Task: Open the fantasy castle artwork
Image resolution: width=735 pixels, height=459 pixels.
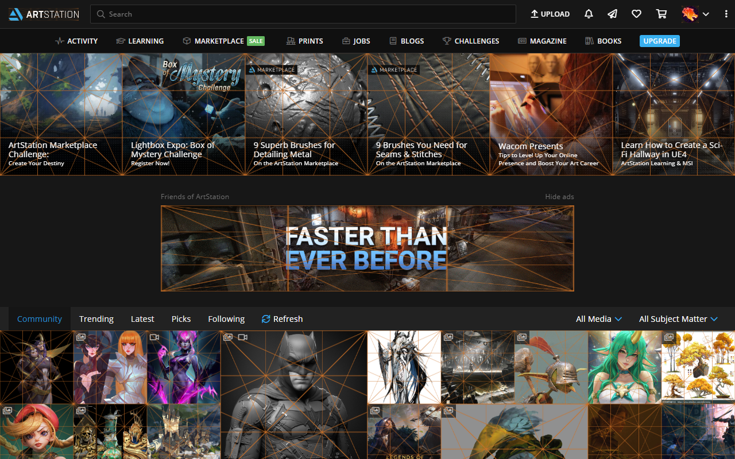Action: point(184,431)
